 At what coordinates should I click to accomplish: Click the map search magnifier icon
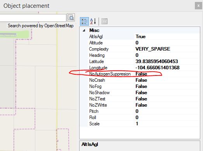click(71, 18)
